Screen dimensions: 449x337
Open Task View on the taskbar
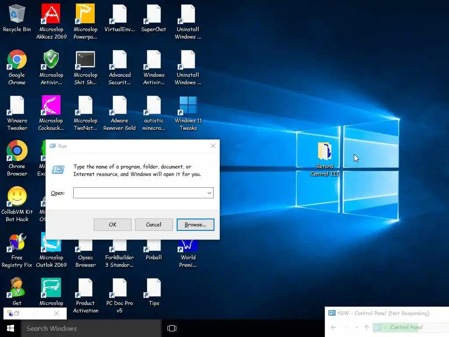click(172, 328)
